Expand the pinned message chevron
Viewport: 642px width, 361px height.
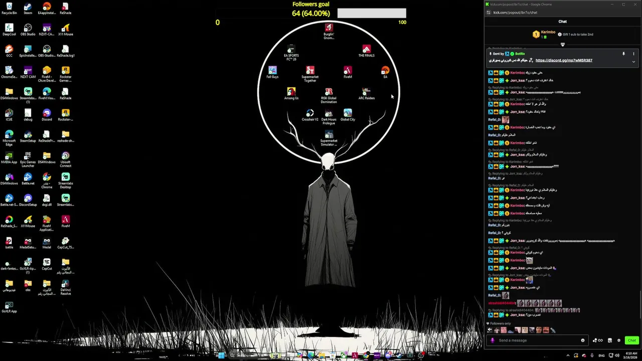[633, 62]
